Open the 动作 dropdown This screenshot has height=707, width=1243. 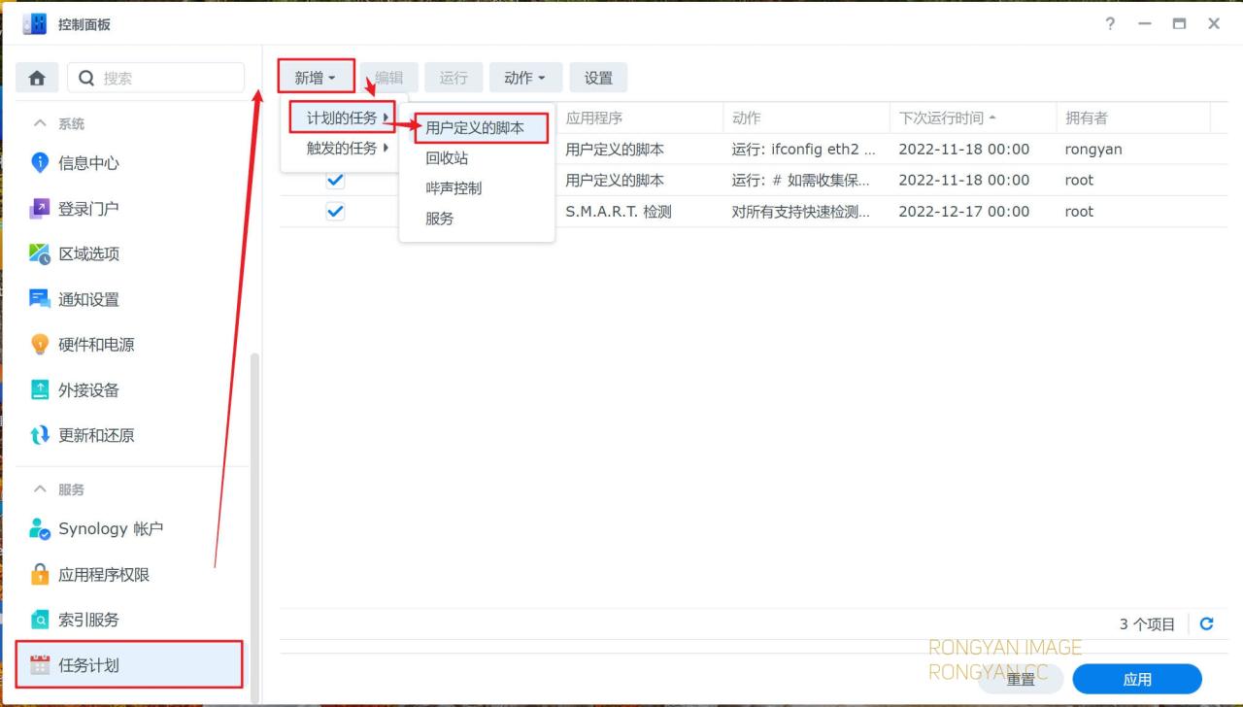pyautogui.click(x=525, y=78)
